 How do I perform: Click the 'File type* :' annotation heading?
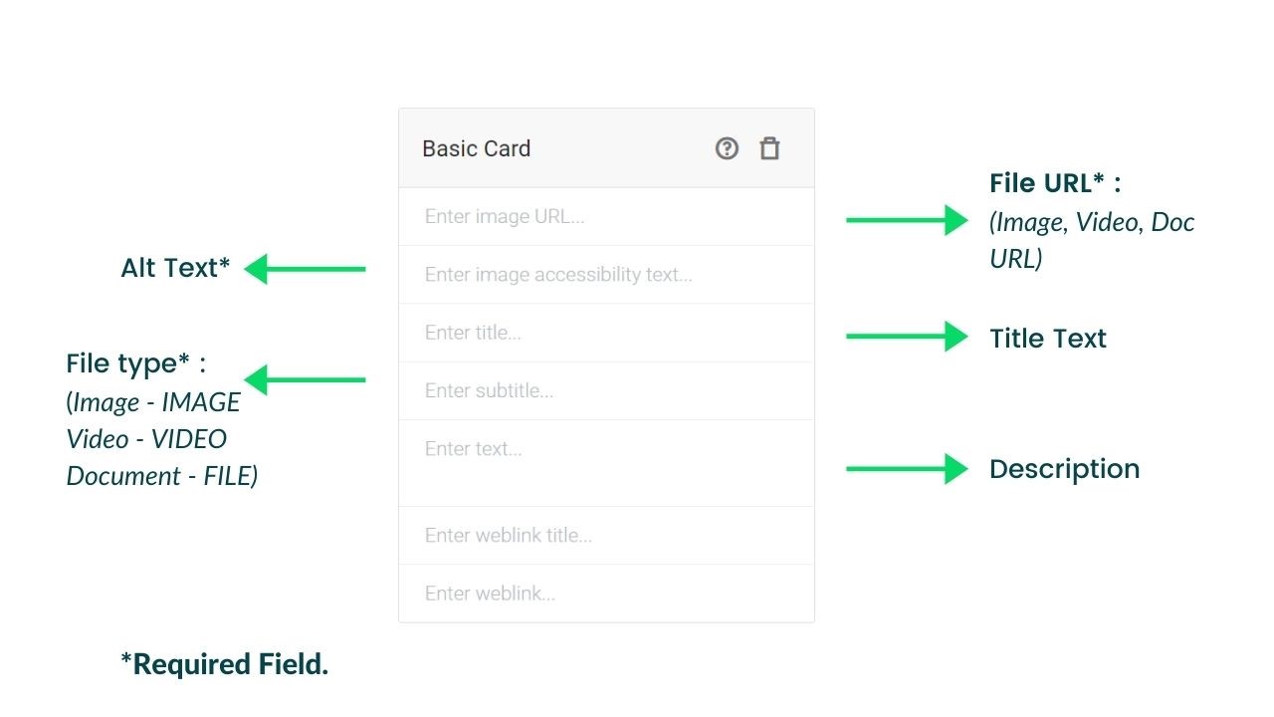click(x=136, y=363)
